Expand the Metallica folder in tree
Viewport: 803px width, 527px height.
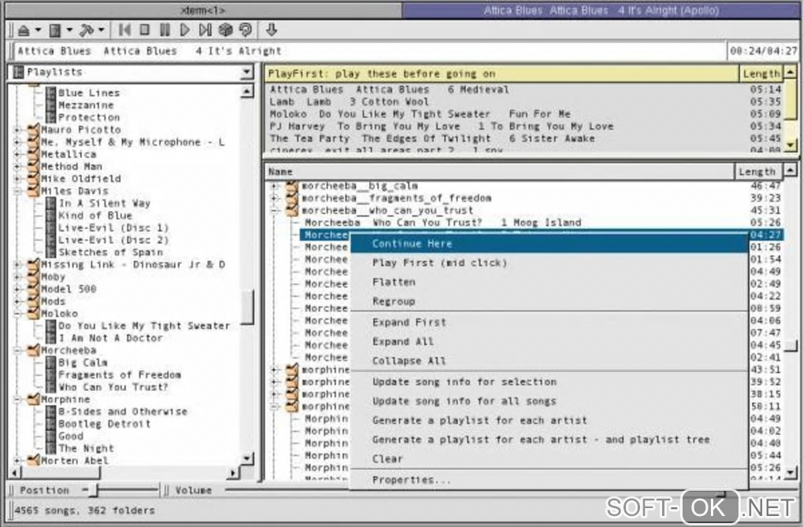[18, 155]
